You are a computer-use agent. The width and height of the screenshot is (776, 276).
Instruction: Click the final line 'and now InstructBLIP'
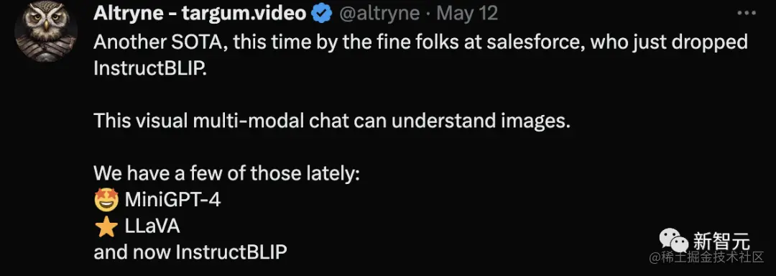(190, 253)
